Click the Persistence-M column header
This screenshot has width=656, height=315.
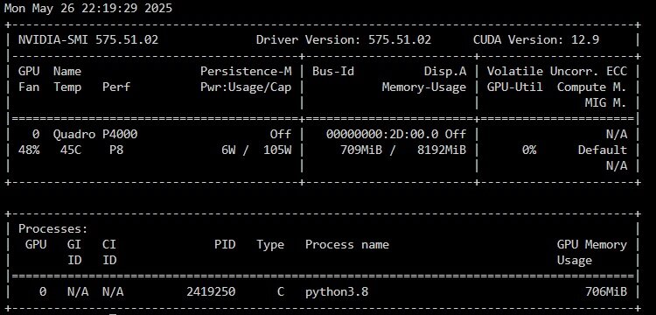click(246, 72)
